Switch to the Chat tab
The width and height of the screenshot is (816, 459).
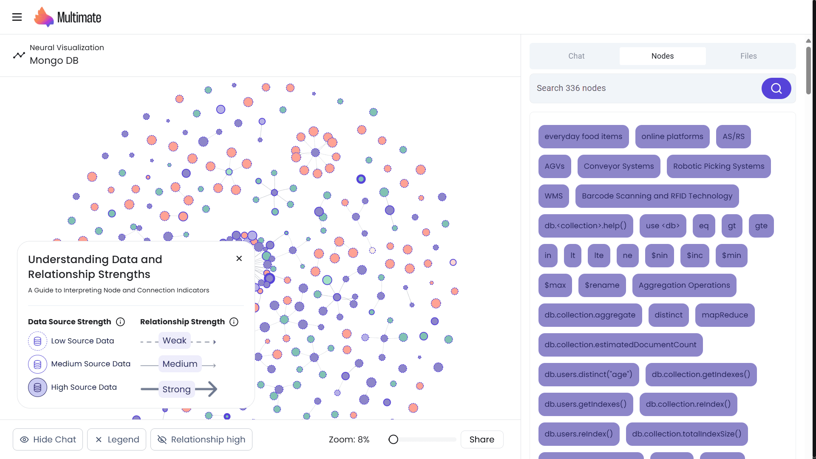pyautogui.click(x=576, y=56)
